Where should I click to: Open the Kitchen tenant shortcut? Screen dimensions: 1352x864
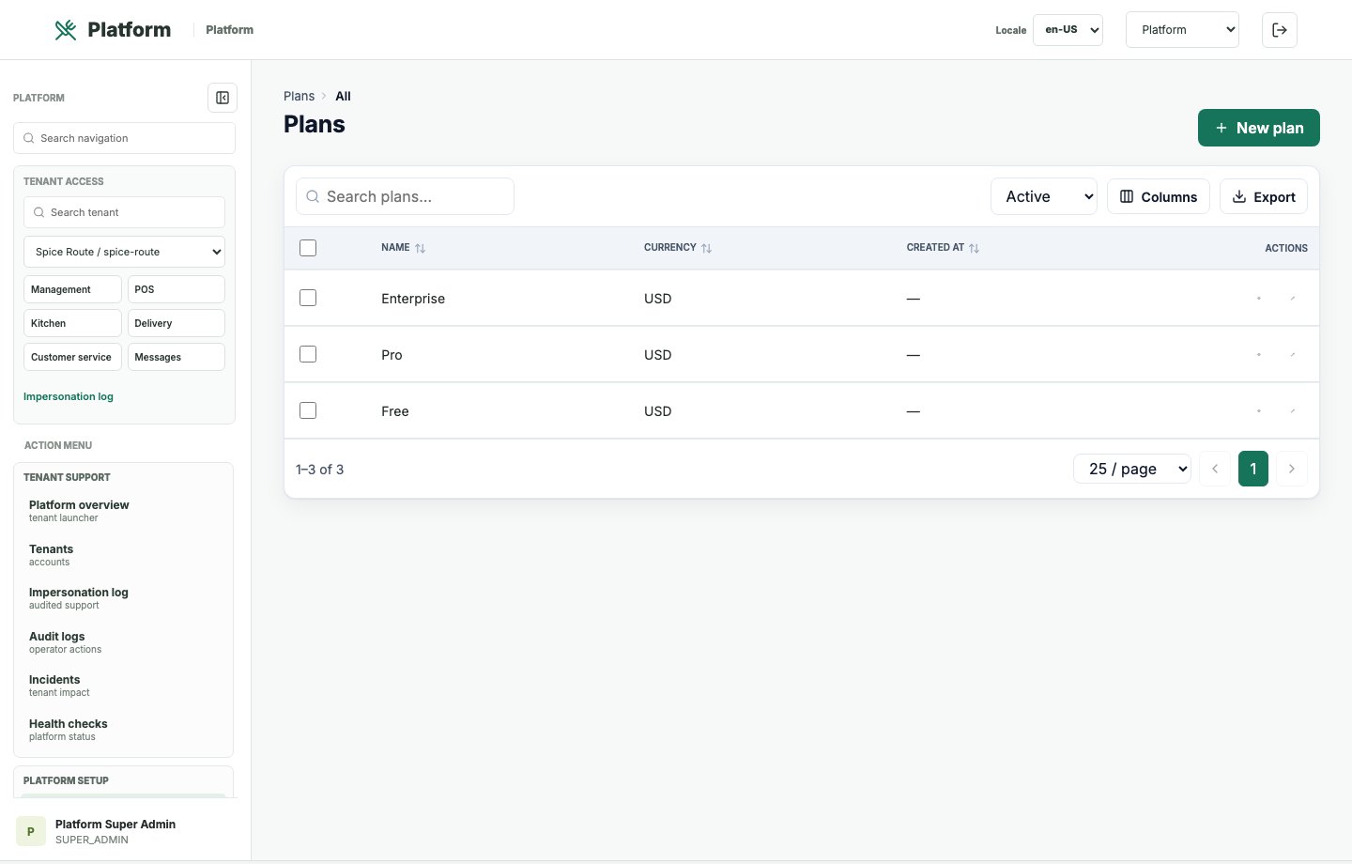[x=72, y=323]
